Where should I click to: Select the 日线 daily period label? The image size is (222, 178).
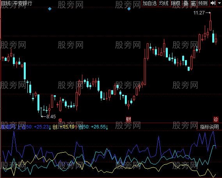coord(5,3)
